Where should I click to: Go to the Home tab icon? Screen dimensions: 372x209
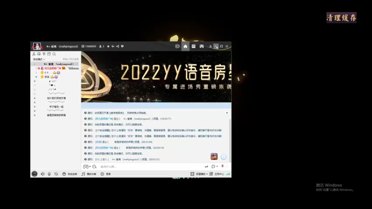pos(185,46)
